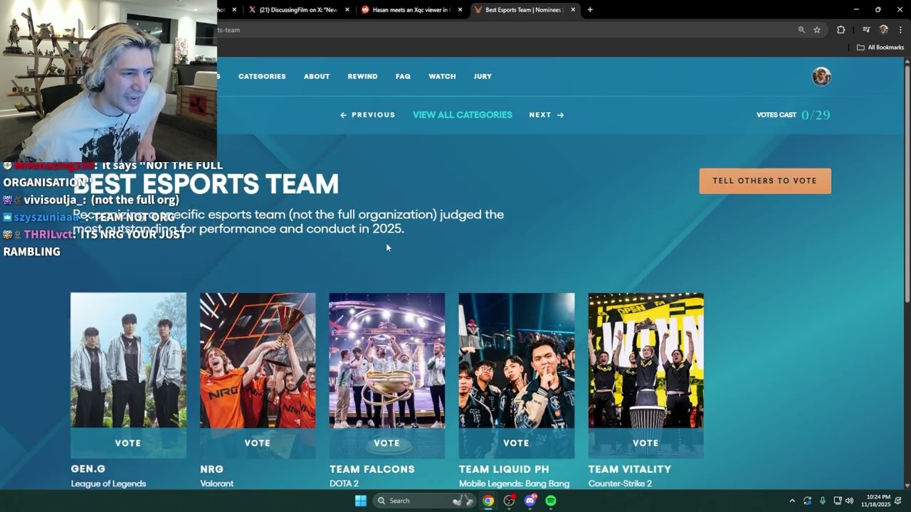Switch to the DiscussingFilm on X tab
This screenshot has width=911, height=512.
[298, 10]
